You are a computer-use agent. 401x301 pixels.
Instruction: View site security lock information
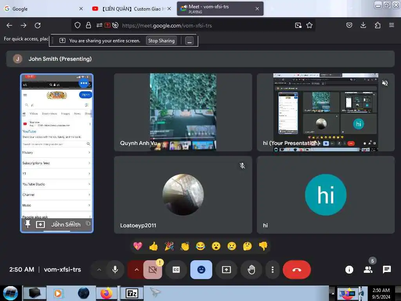tap(89, 25)
